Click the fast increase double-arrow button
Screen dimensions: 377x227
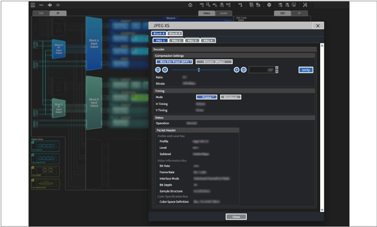pyautogui.click(x=244, y=70)
